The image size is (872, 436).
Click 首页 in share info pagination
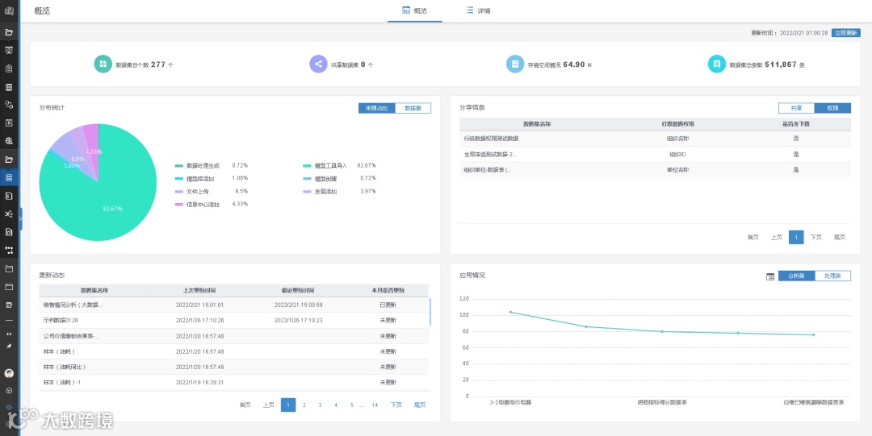tap(753, 237)
